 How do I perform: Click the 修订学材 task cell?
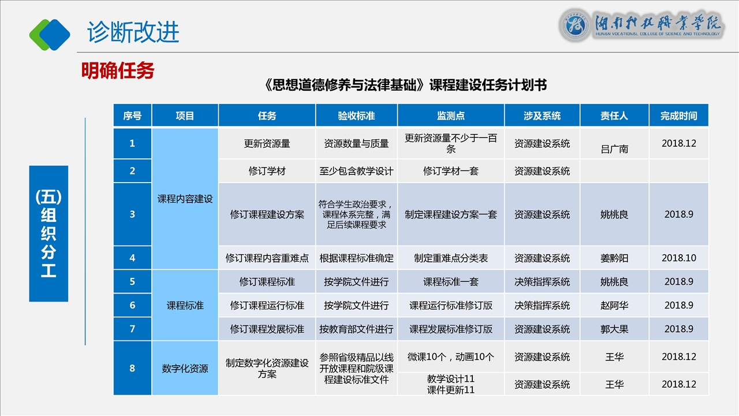pos(267,171)
